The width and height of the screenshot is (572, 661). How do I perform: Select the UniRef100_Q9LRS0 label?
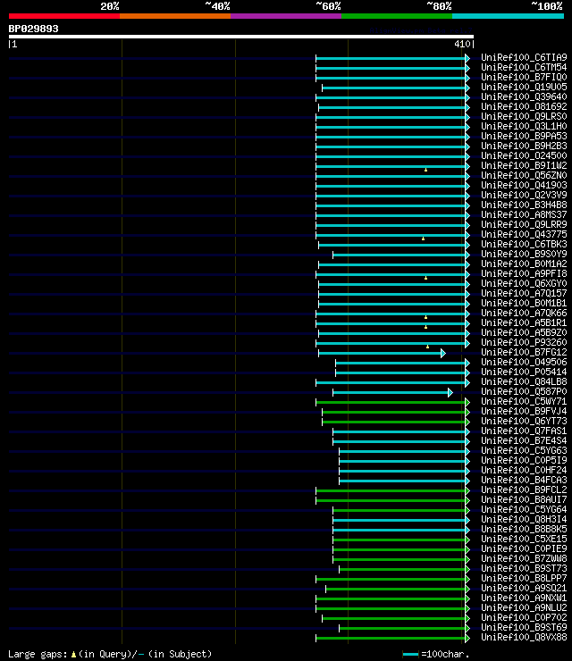coord(524,116)
